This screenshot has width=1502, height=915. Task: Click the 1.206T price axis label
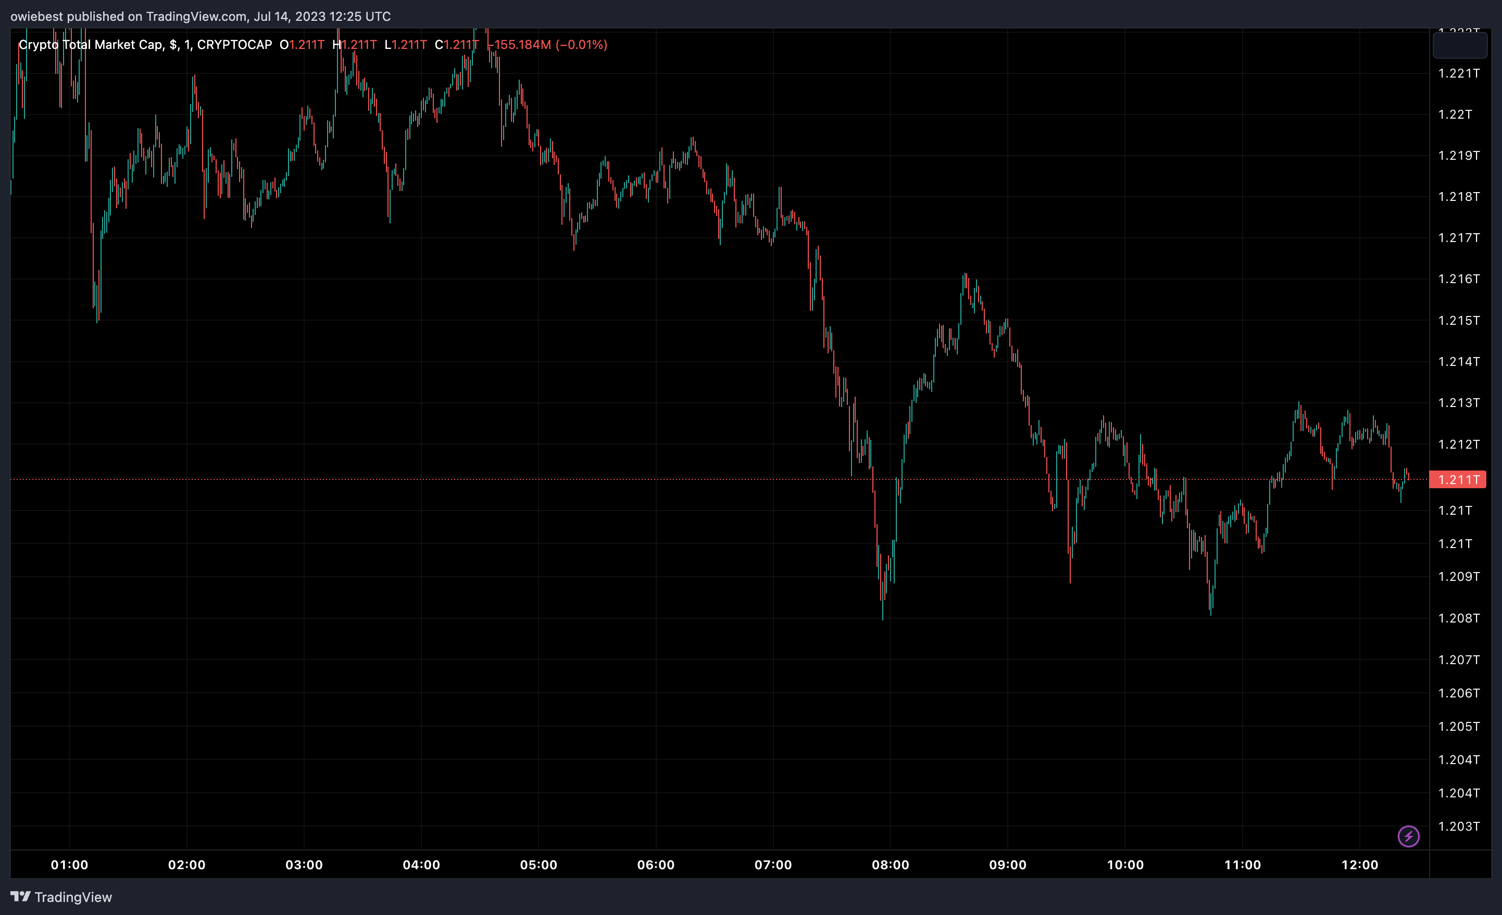tap(1459, 693)
